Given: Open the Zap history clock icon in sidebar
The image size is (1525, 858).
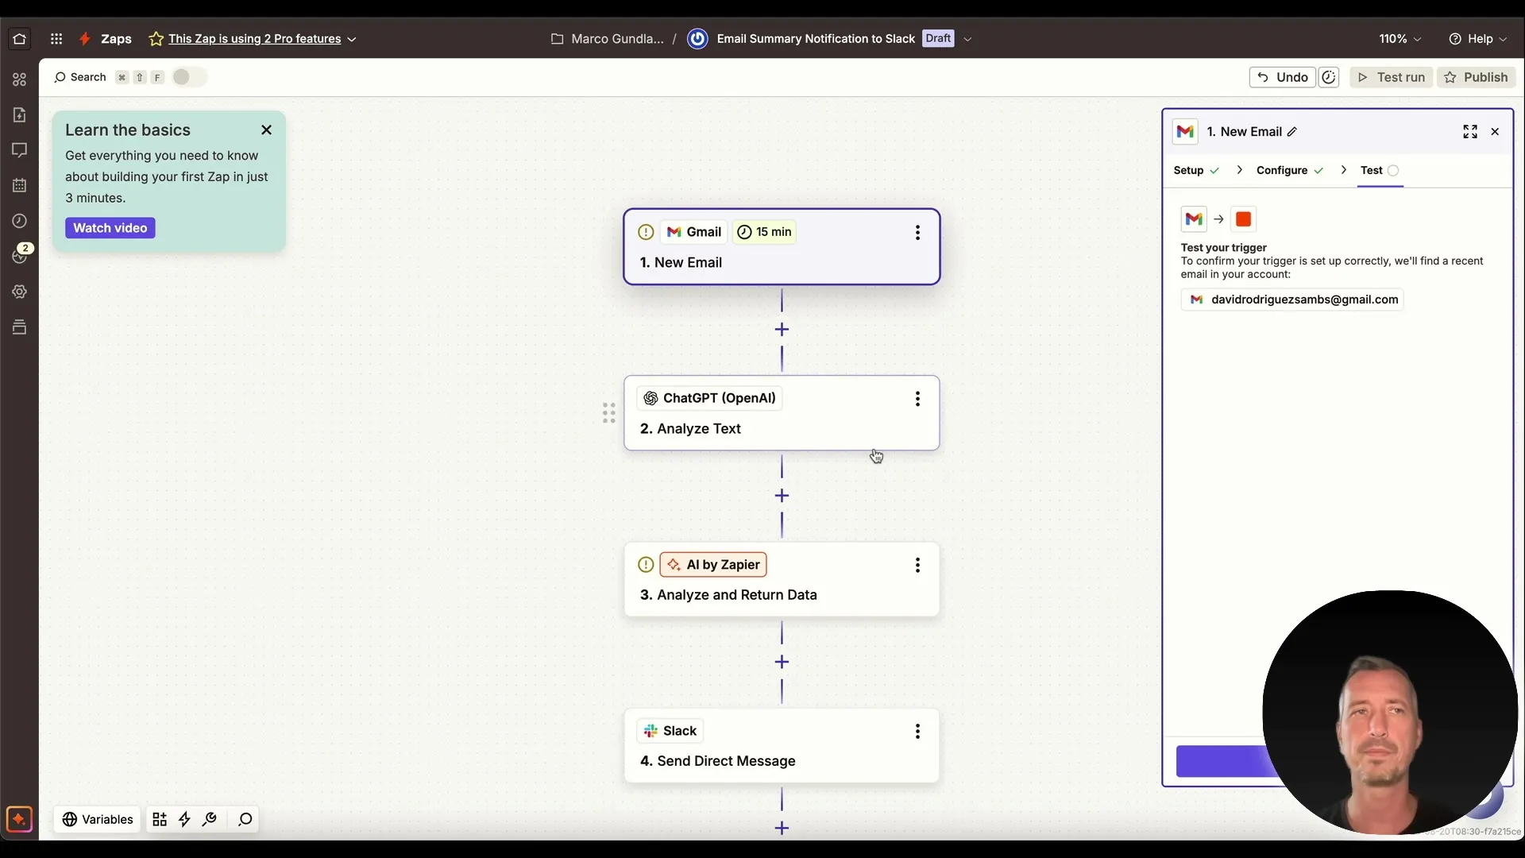Looking at the screenshot, I should [x=18, y=220].
